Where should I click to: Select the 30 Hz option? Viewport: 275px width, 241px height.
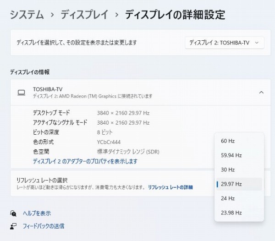pyautogui.click(x=228, y=170)
